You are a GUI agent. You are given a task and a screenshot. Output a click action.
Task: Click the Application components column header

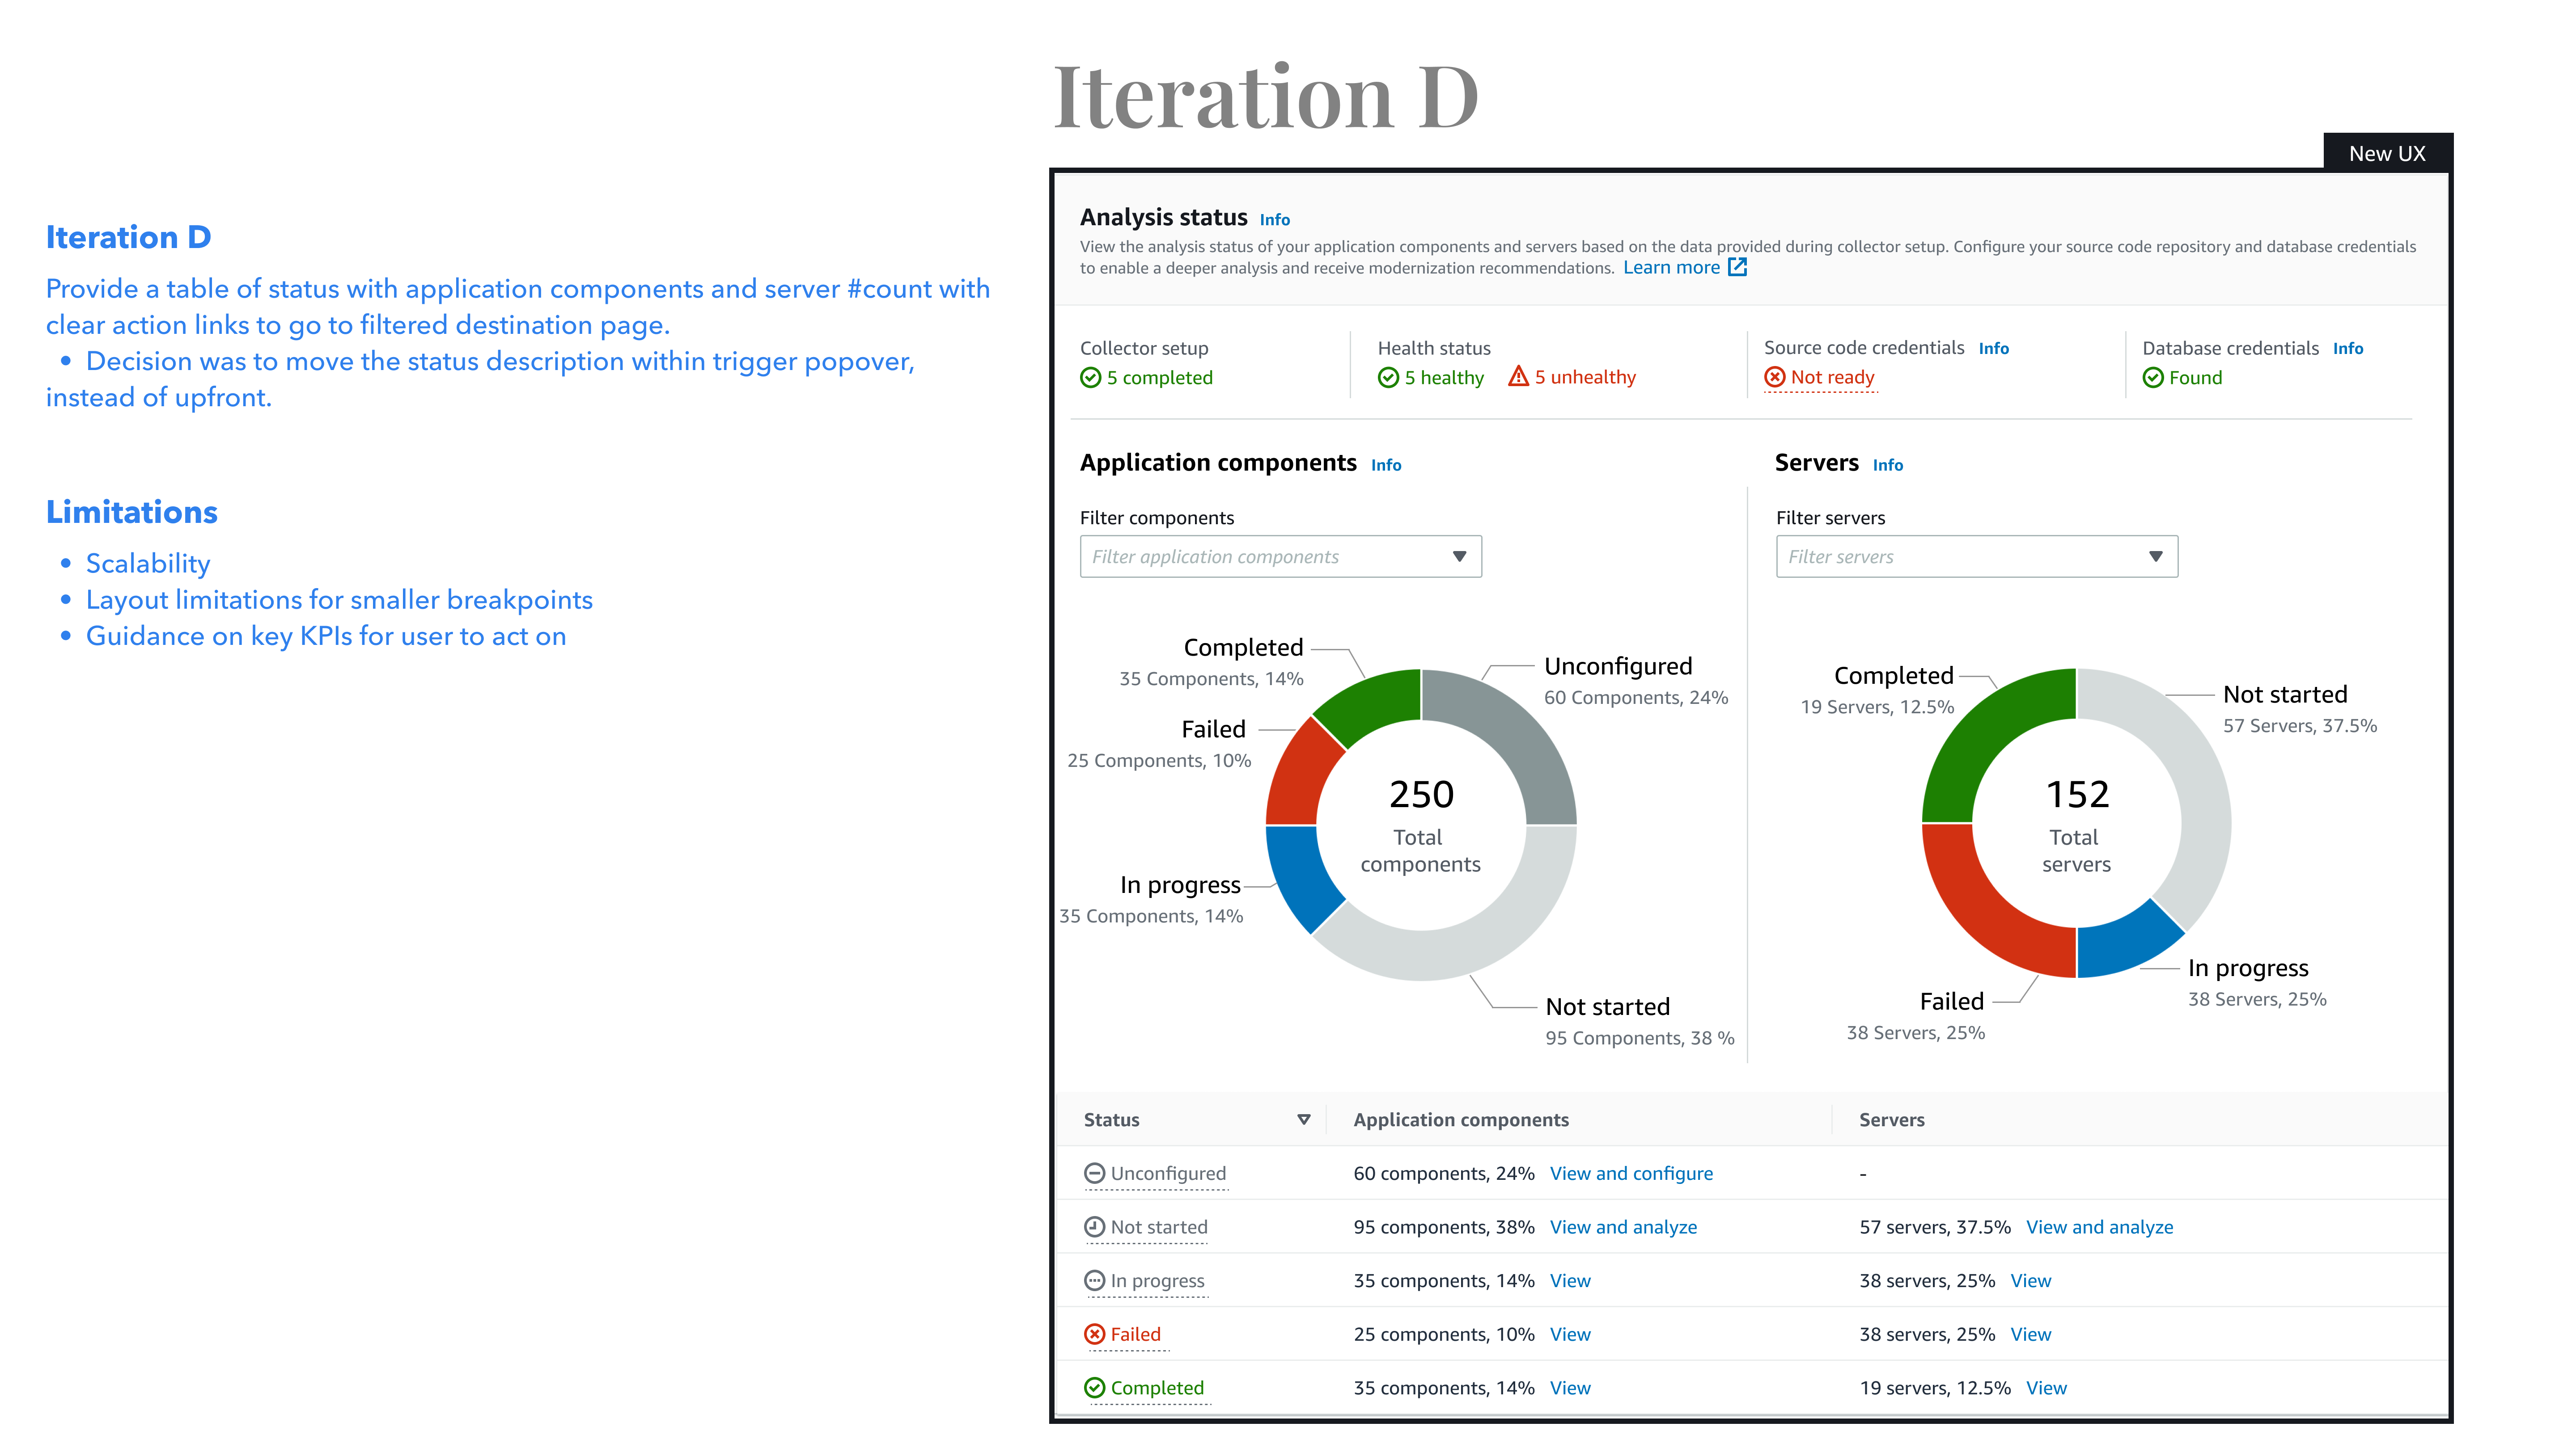1460,1120
